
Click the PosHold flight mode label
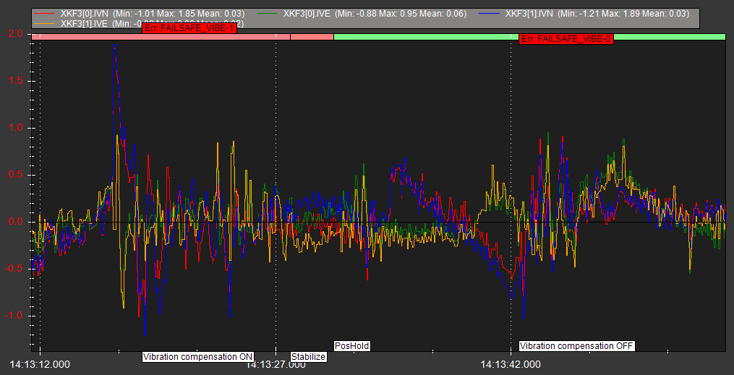pos(352,346)
